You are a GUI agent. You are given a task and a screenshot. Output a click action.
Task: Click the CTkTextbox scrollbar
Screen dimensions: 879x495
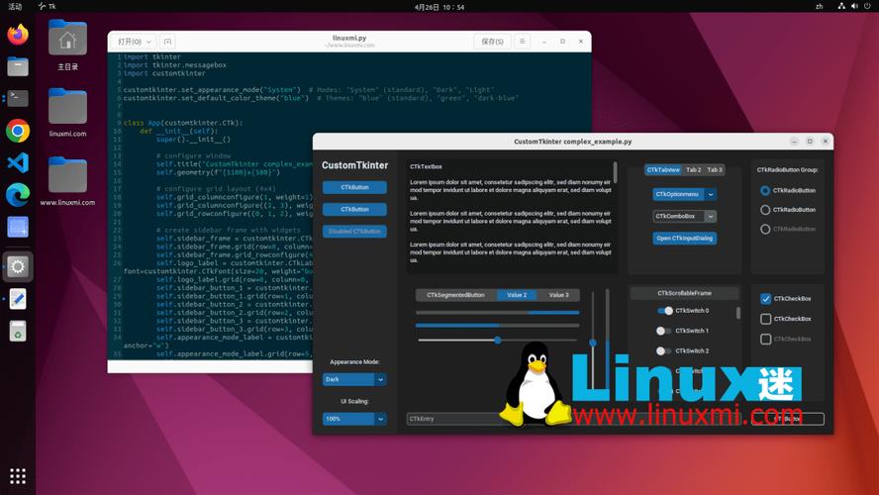pyautogui.click(x=615, y=172)
